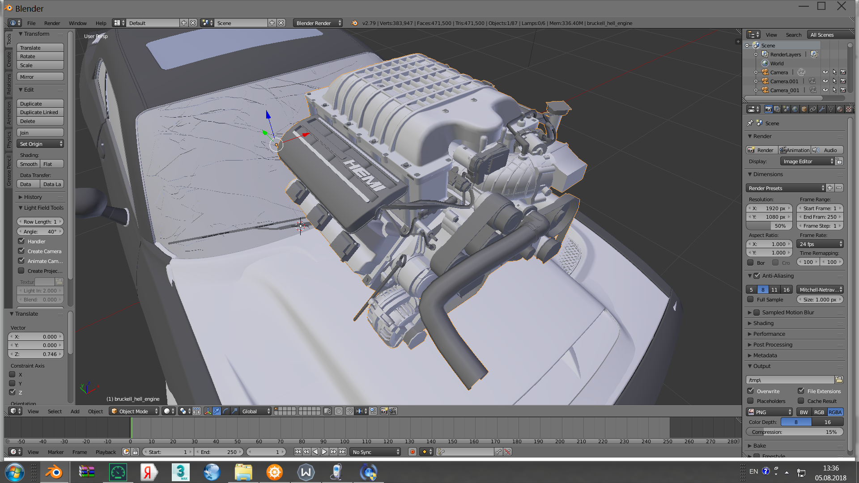859x483 pixels.
Task: Open the viewport Add menu
Action: [x=75, y=411]
